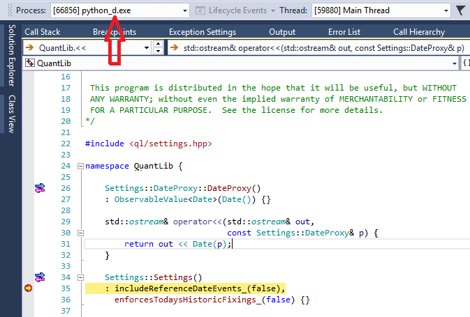Expand the QuantLib.<< navigation dropdown
This screenshot has width=470, height=317.
point(147,47)
